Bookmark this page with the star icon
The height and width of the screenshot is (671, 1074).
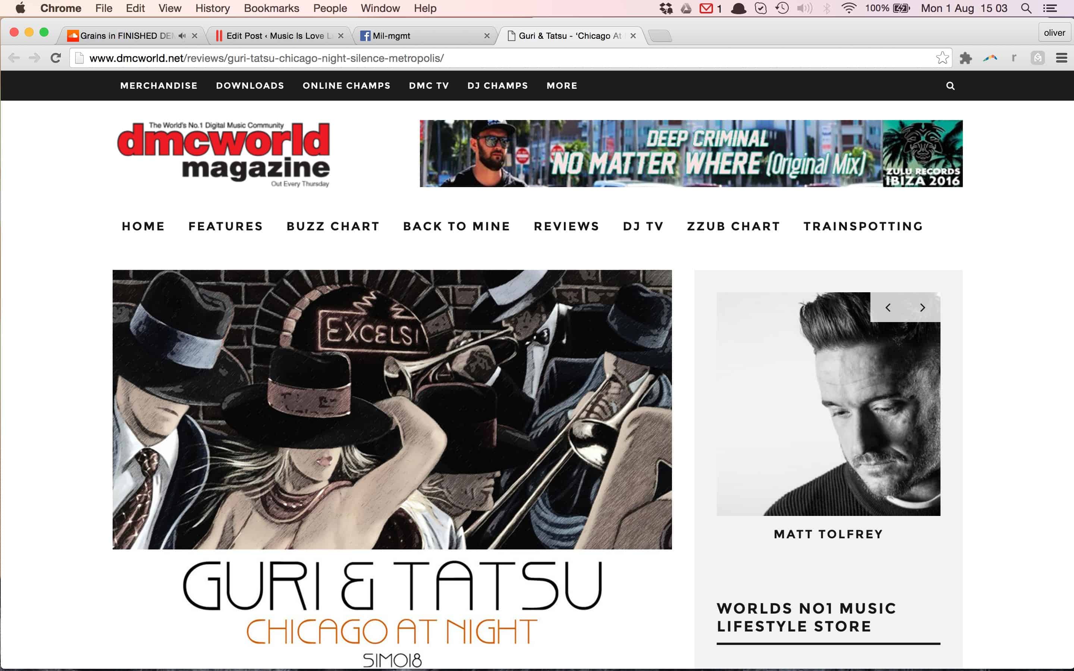point(942,58)
